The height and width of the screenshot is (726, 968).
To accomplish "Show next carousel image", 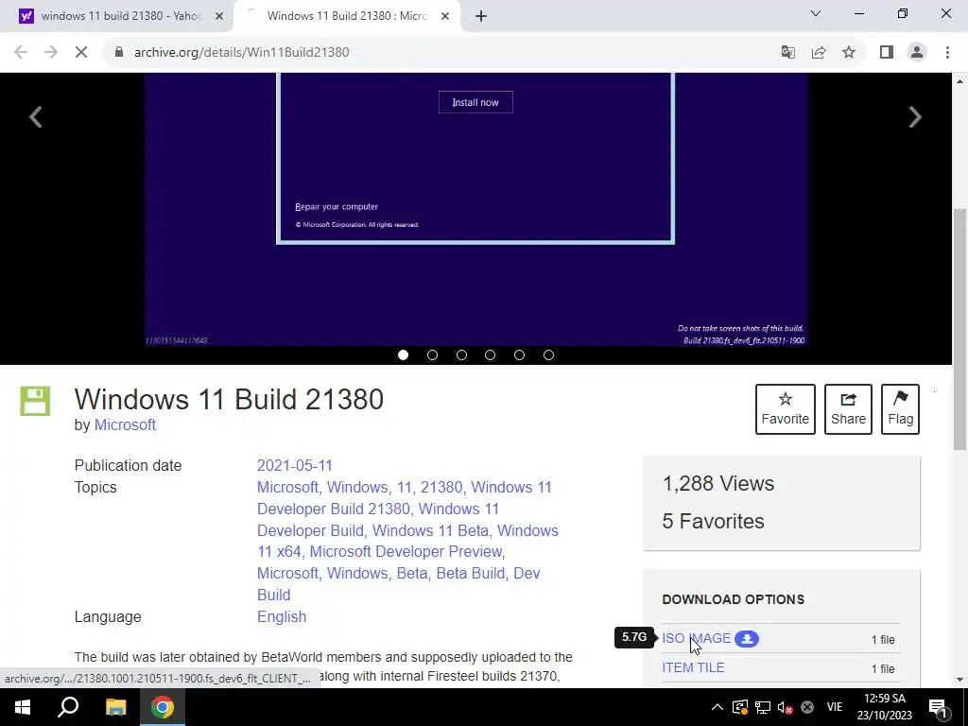I will (x=915, y=116).
